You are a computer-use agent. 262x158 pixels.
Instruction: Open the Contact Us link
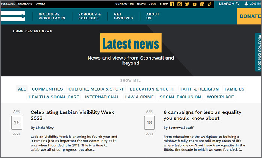tap(125, 4)
